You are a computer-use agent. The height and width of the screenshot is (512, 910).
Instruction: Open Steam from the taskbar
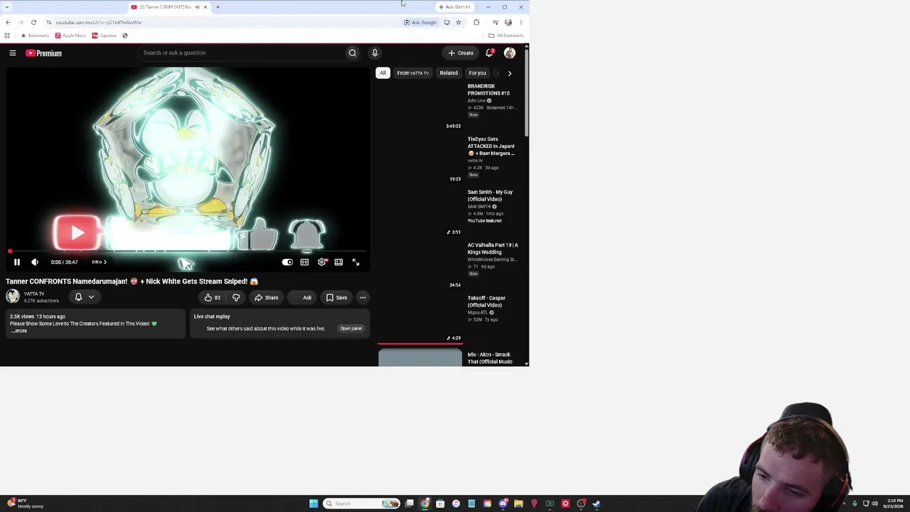point(596,503)
